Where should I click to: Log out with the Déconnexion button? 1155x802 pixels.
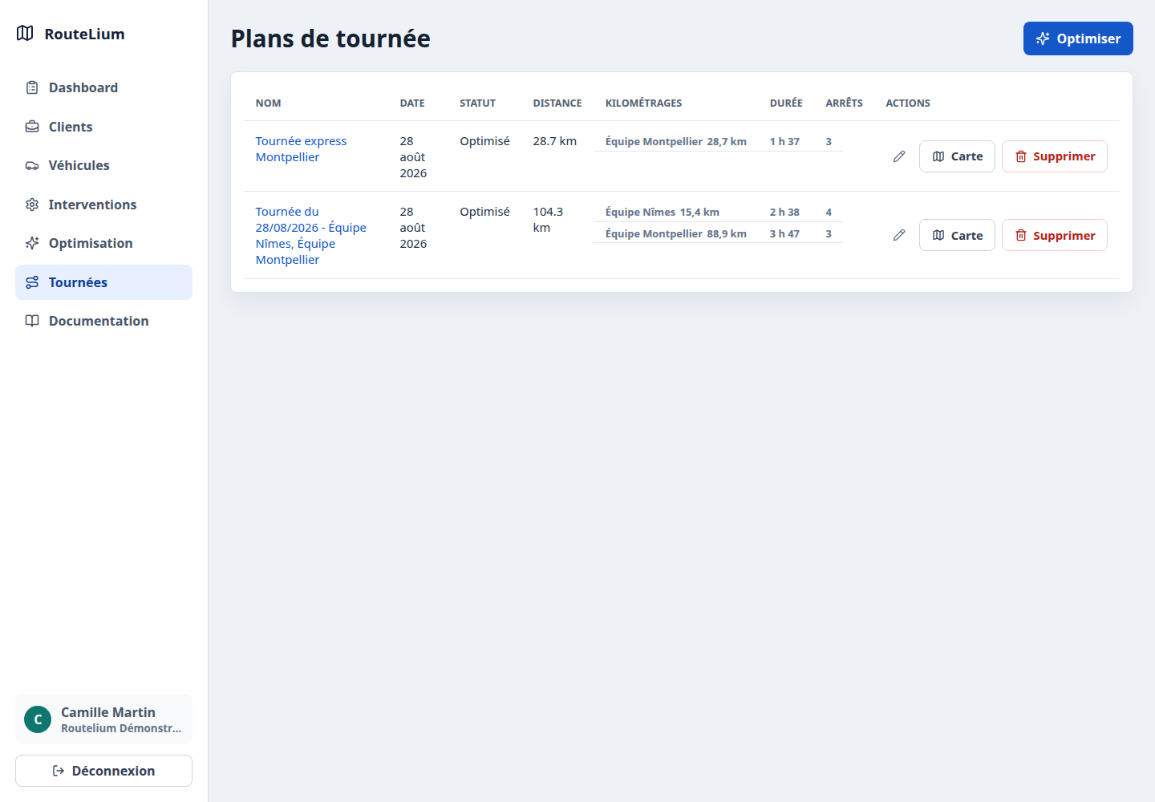pos(103,771)
